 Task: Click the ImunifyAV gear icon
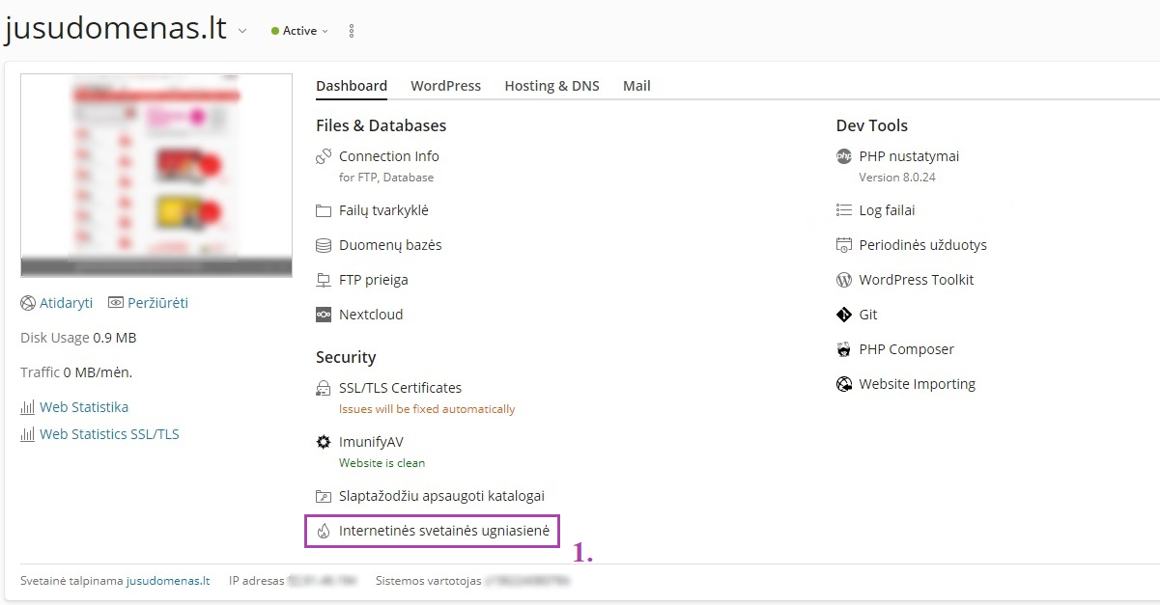pyautogui.click(x=324, y=442)
